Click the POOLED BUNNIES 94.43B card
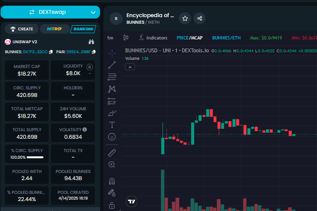Screen dimensions: 317x211 click(73, 175)
